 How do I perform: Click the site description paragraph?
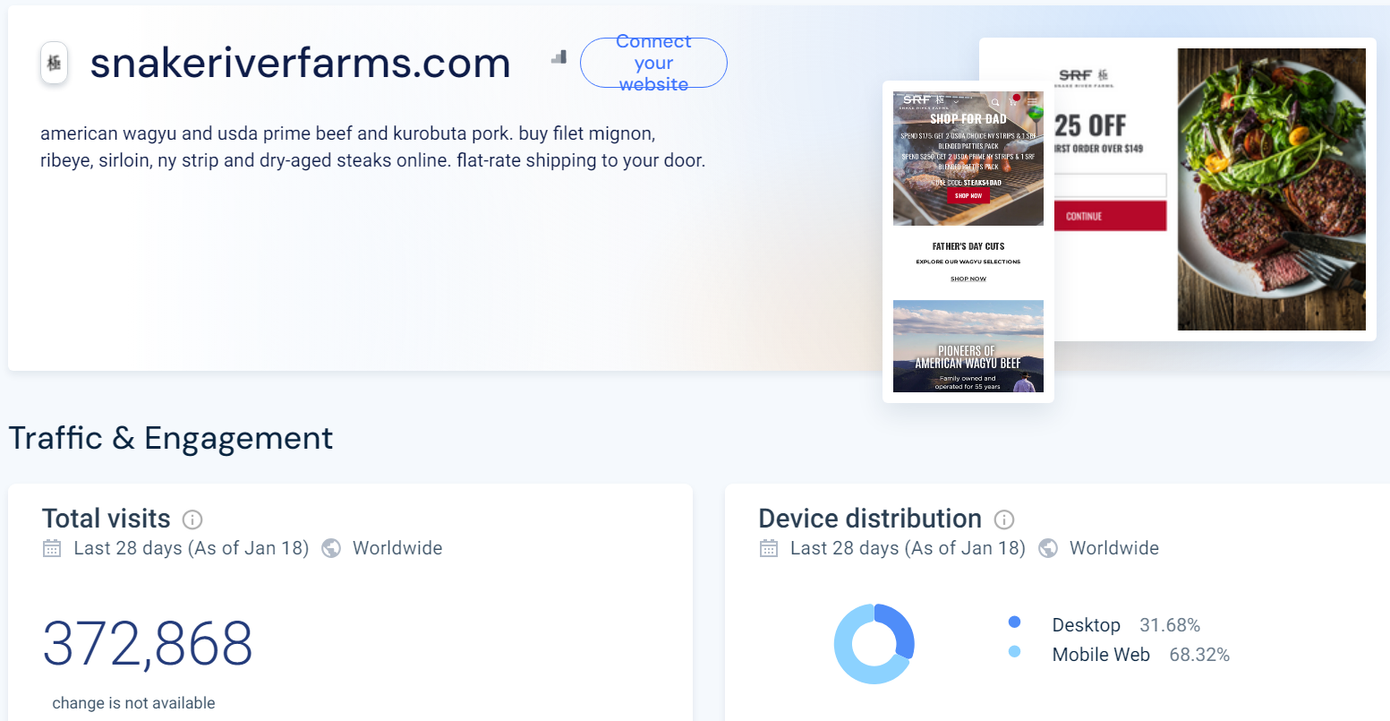coord(373,148)
